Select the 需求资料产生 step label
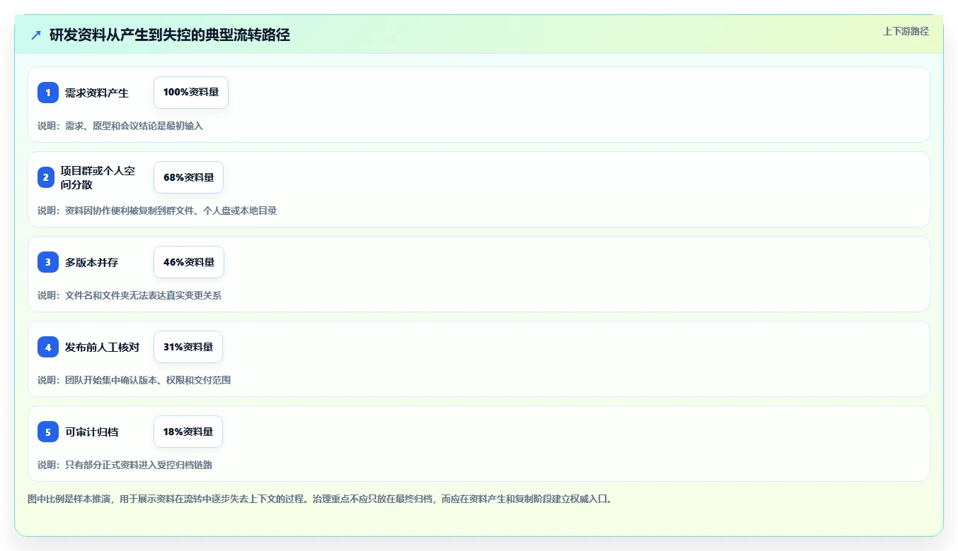This screenshot has width=958, height=551. coord(97,93)
